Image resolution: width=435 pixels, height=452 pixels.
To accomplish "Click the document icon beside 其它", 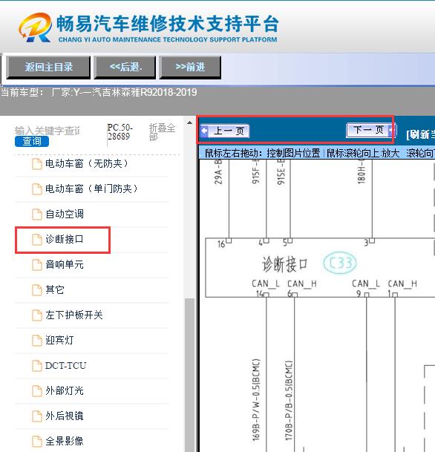I will (37, 289).
